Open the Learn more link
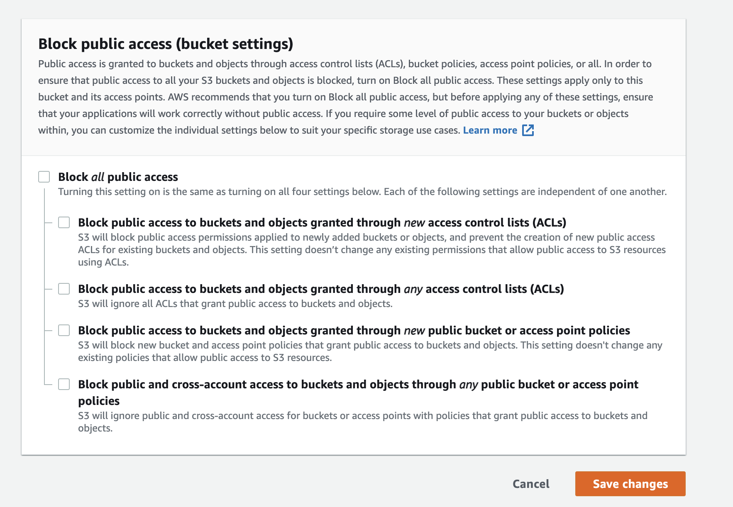 click(490, 130)
